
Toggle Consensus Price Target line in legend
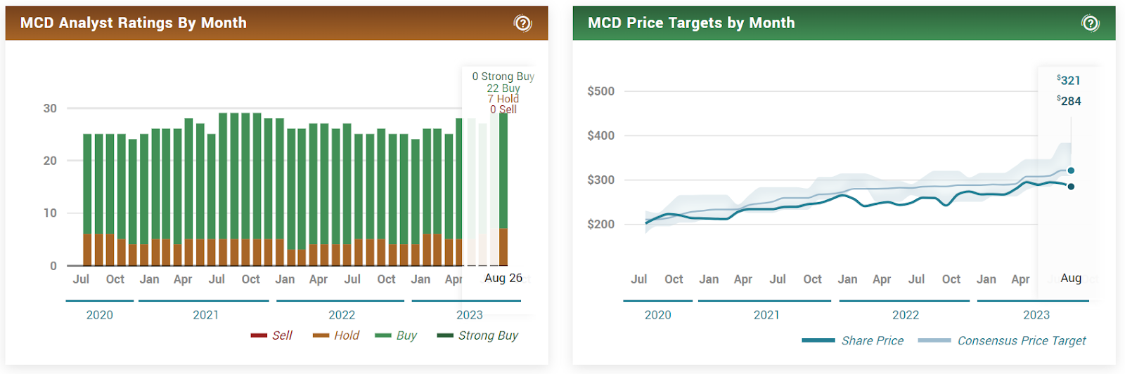pos(1002,340)
